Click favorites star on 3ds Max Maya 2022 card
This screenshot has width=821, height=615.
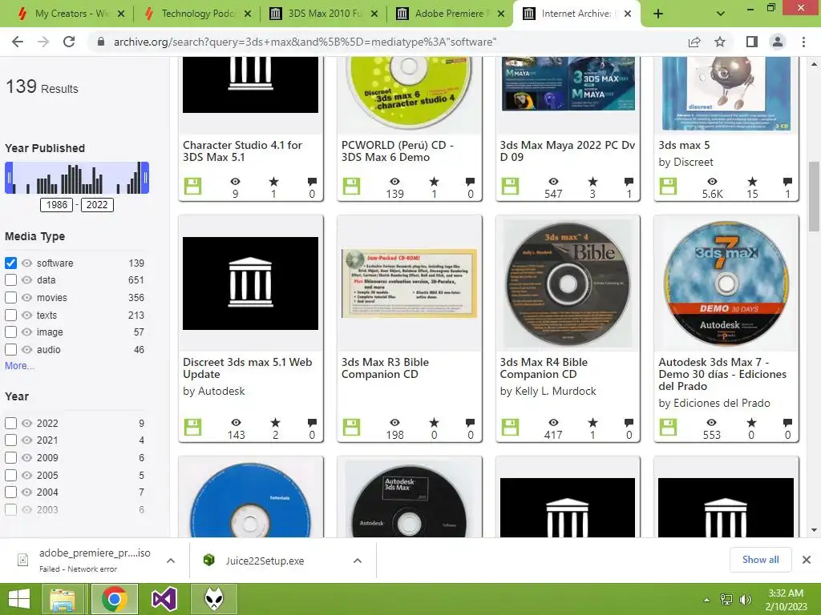(x=592, y=182)
